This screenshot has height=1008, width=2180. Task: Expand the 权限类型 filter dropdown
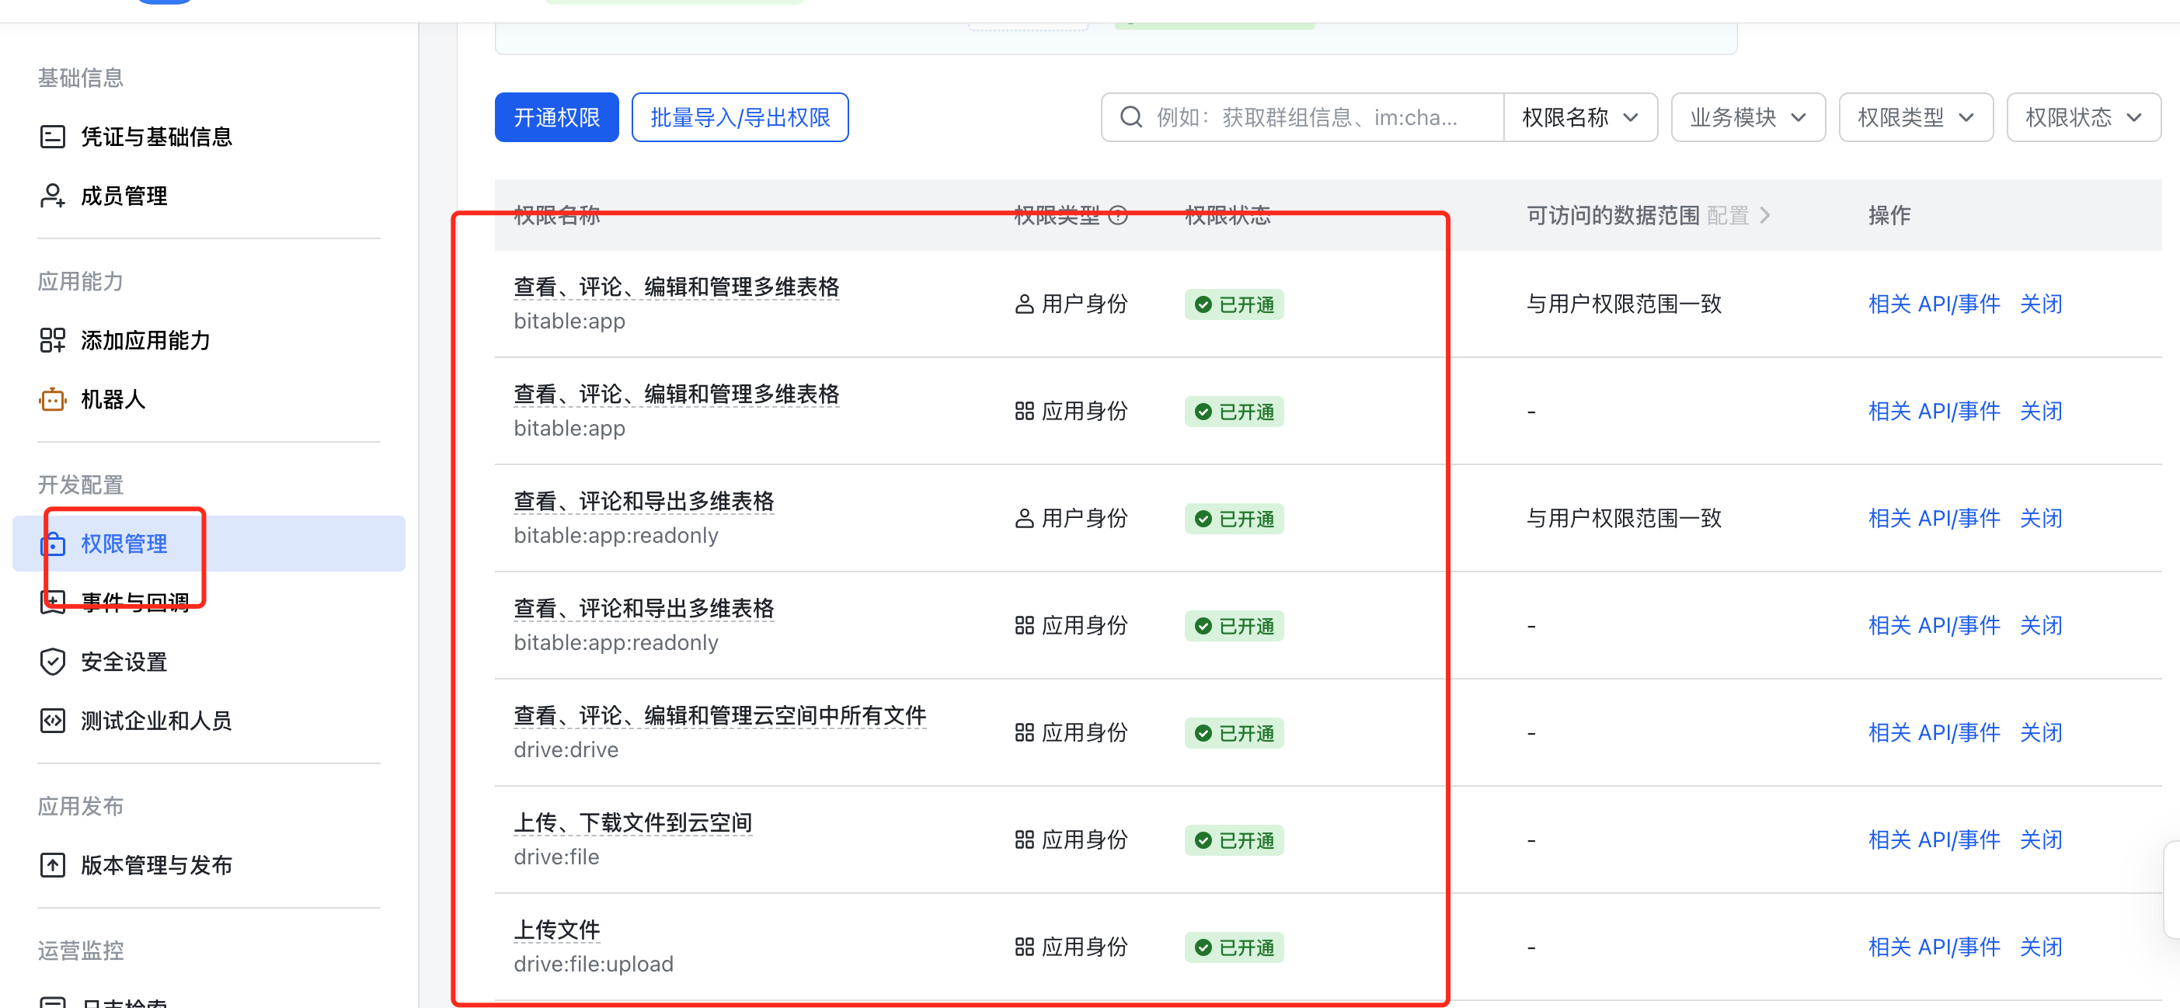1915,116
